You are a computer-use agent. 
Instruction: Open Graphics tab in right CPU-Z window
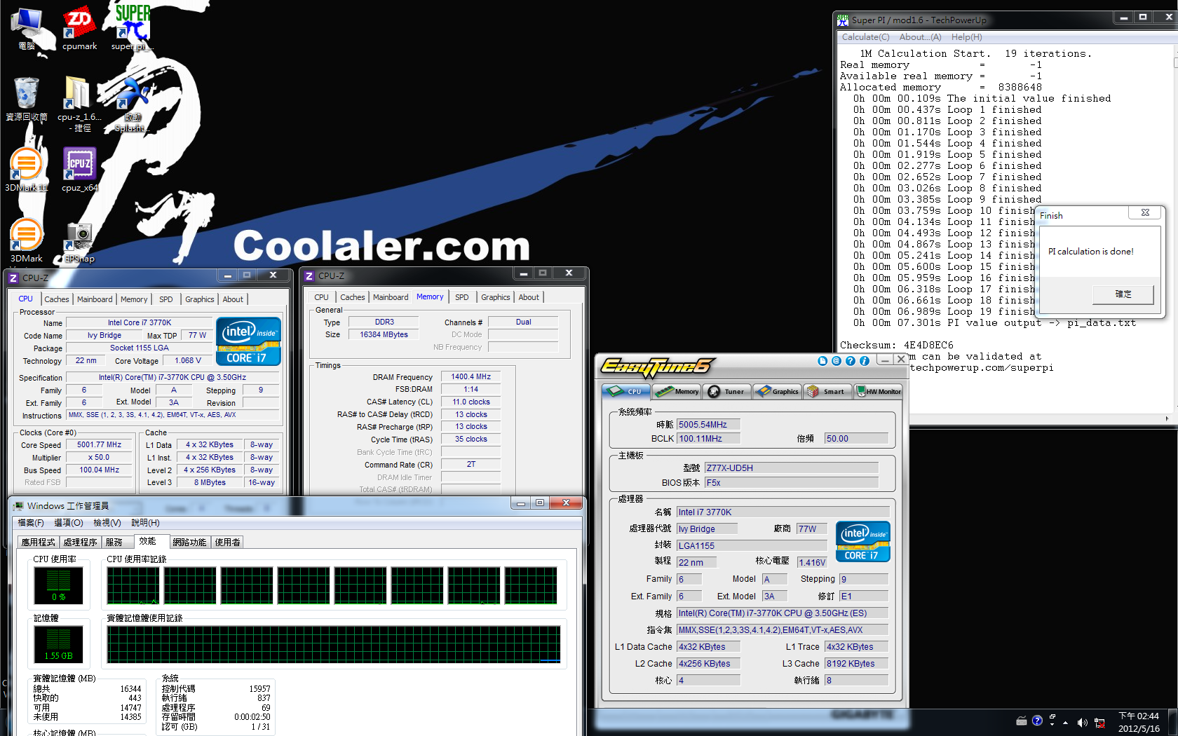[495, 297]
